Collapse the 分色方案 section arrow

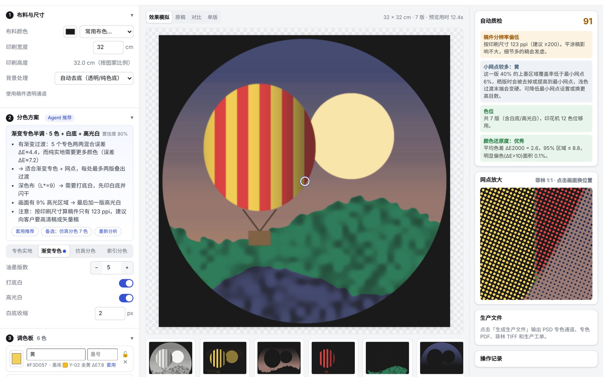(132, 118)
